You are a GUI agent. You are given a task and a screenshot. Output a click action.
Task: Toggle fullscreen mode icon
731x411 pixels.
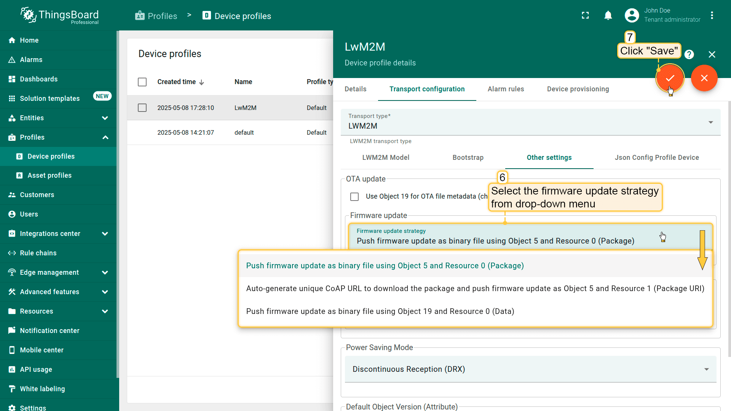(585, 16)
